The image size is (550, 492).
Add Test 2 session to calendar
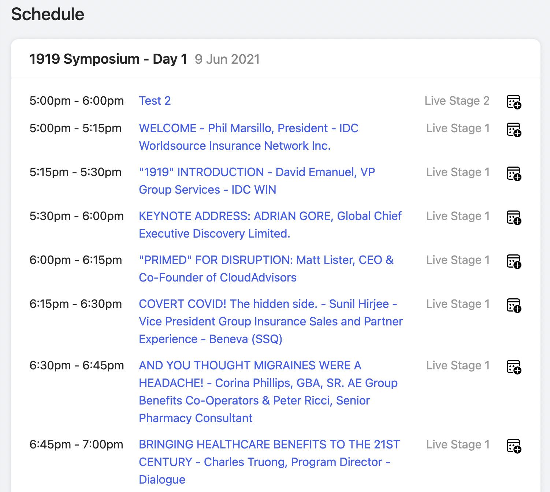514,101
